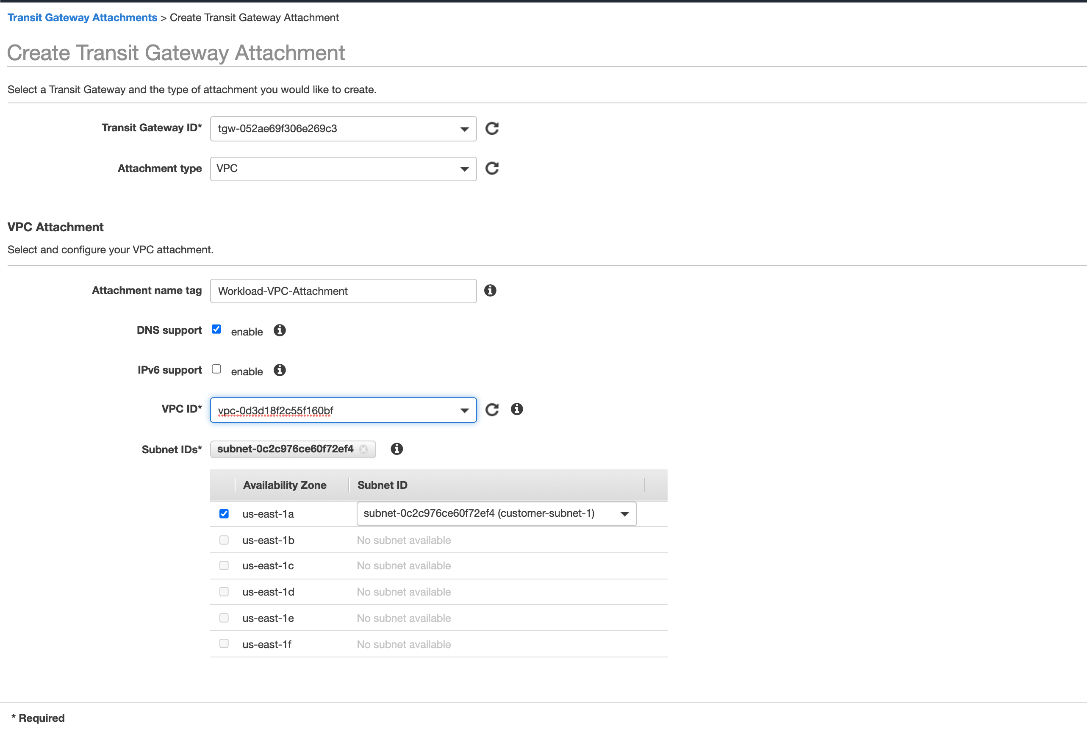Show info for VPC ID
1087x754 pixels.
pyautogui.click(x=517, y=409)
